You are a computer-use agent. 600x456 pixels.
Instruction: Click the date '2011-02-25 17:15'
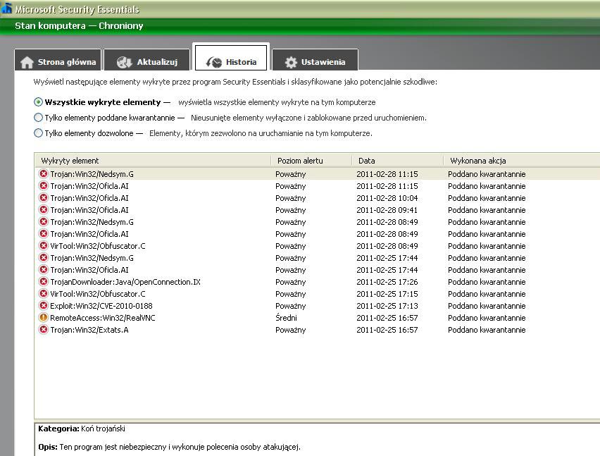tap(387, 294)
